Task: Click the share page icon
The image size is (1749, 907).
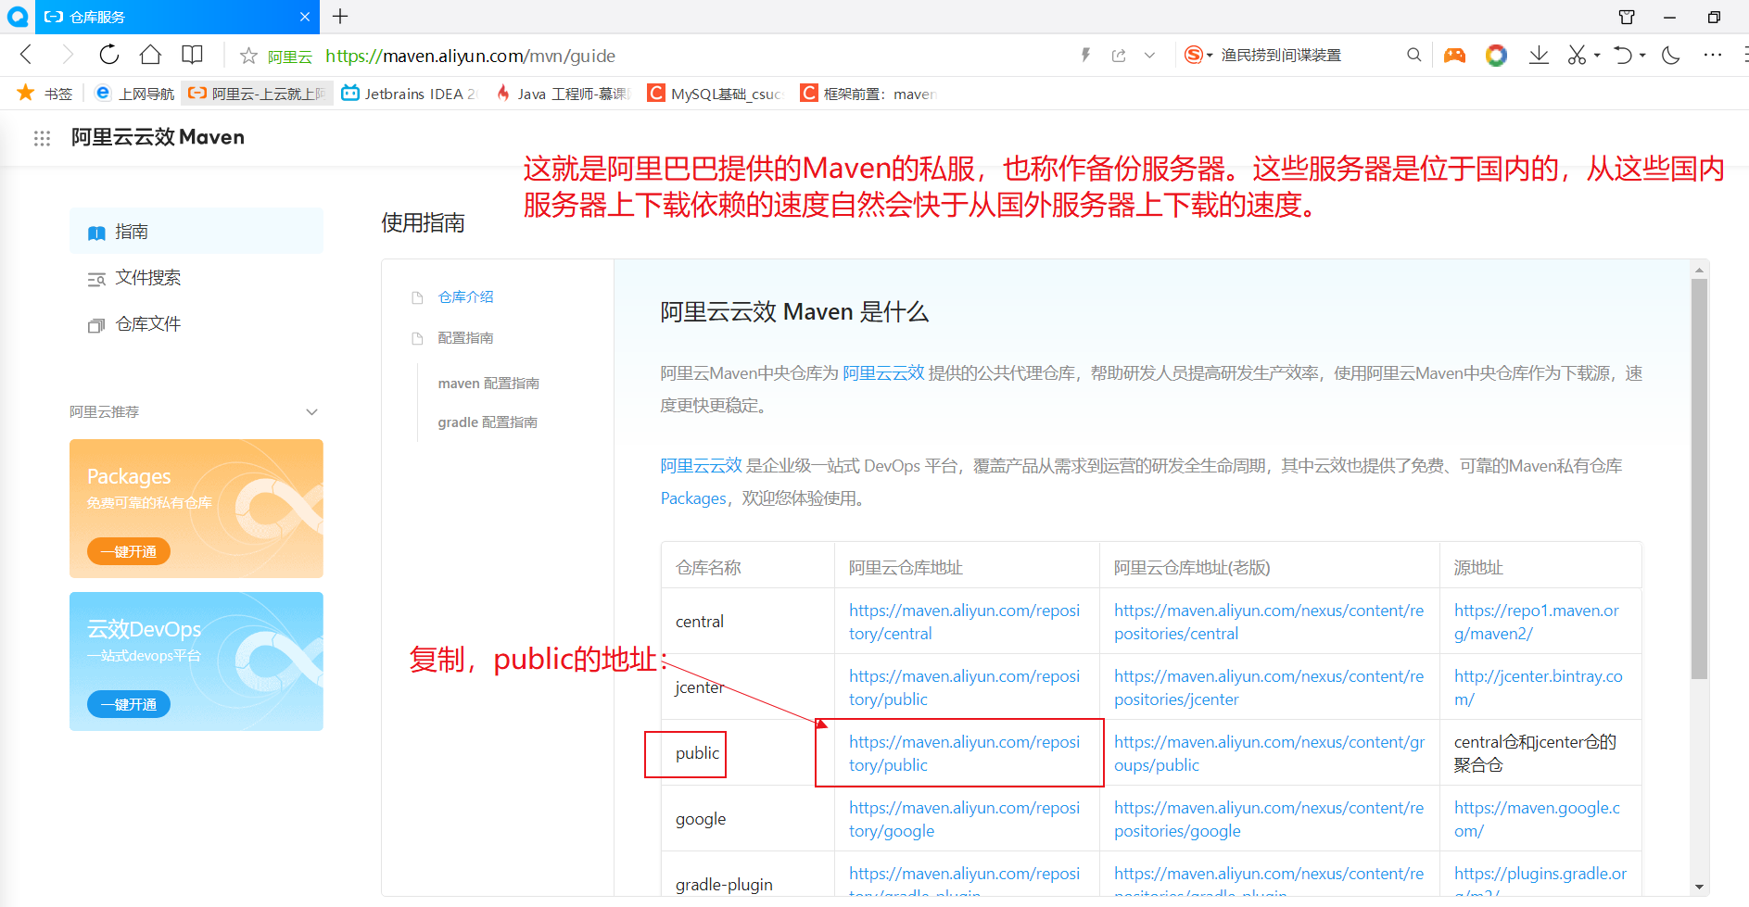Action: click(x=1119, y=56)
